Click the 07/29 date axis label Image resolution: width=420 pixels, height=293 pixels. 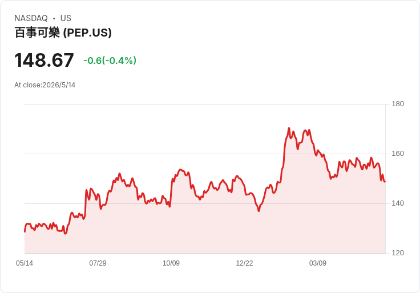[x=98, y=263]
